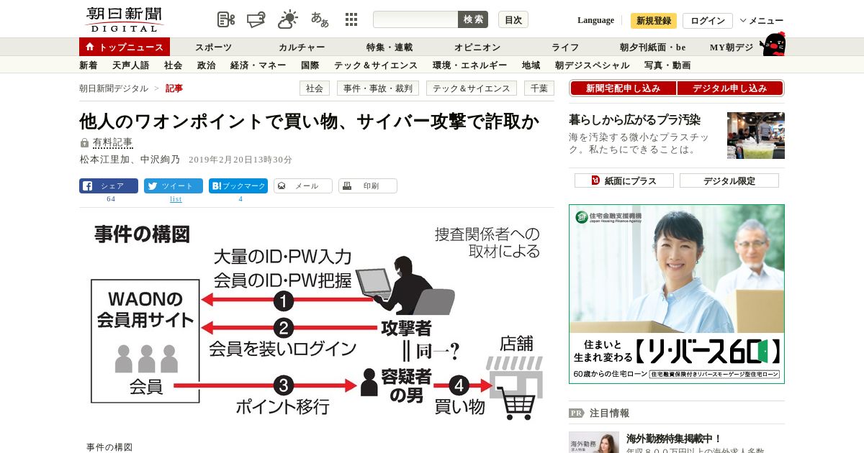
Task: Select 写真・動画 in sub navigation
Action: tap(667, 65)
